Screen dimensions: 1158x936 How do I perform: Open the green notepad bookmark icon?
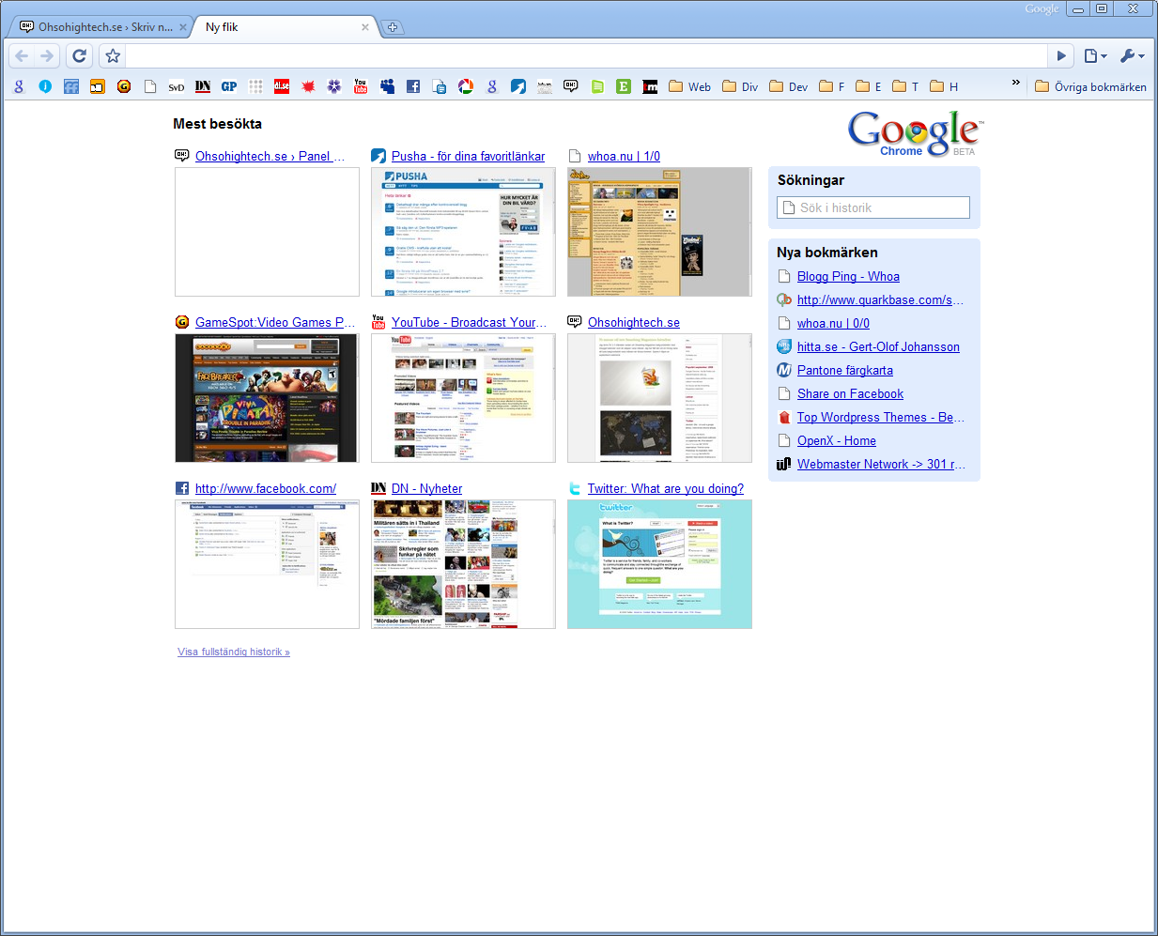click(597, 86)
